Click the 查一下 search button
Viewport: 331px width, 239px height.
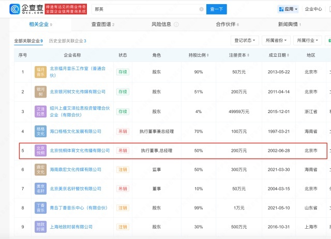tap(217, 9)
